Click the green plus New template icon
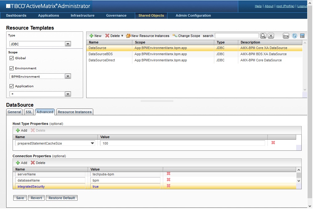Image resolution: width=314 pixels, height=213 pixels. click(x=91, y=36)
